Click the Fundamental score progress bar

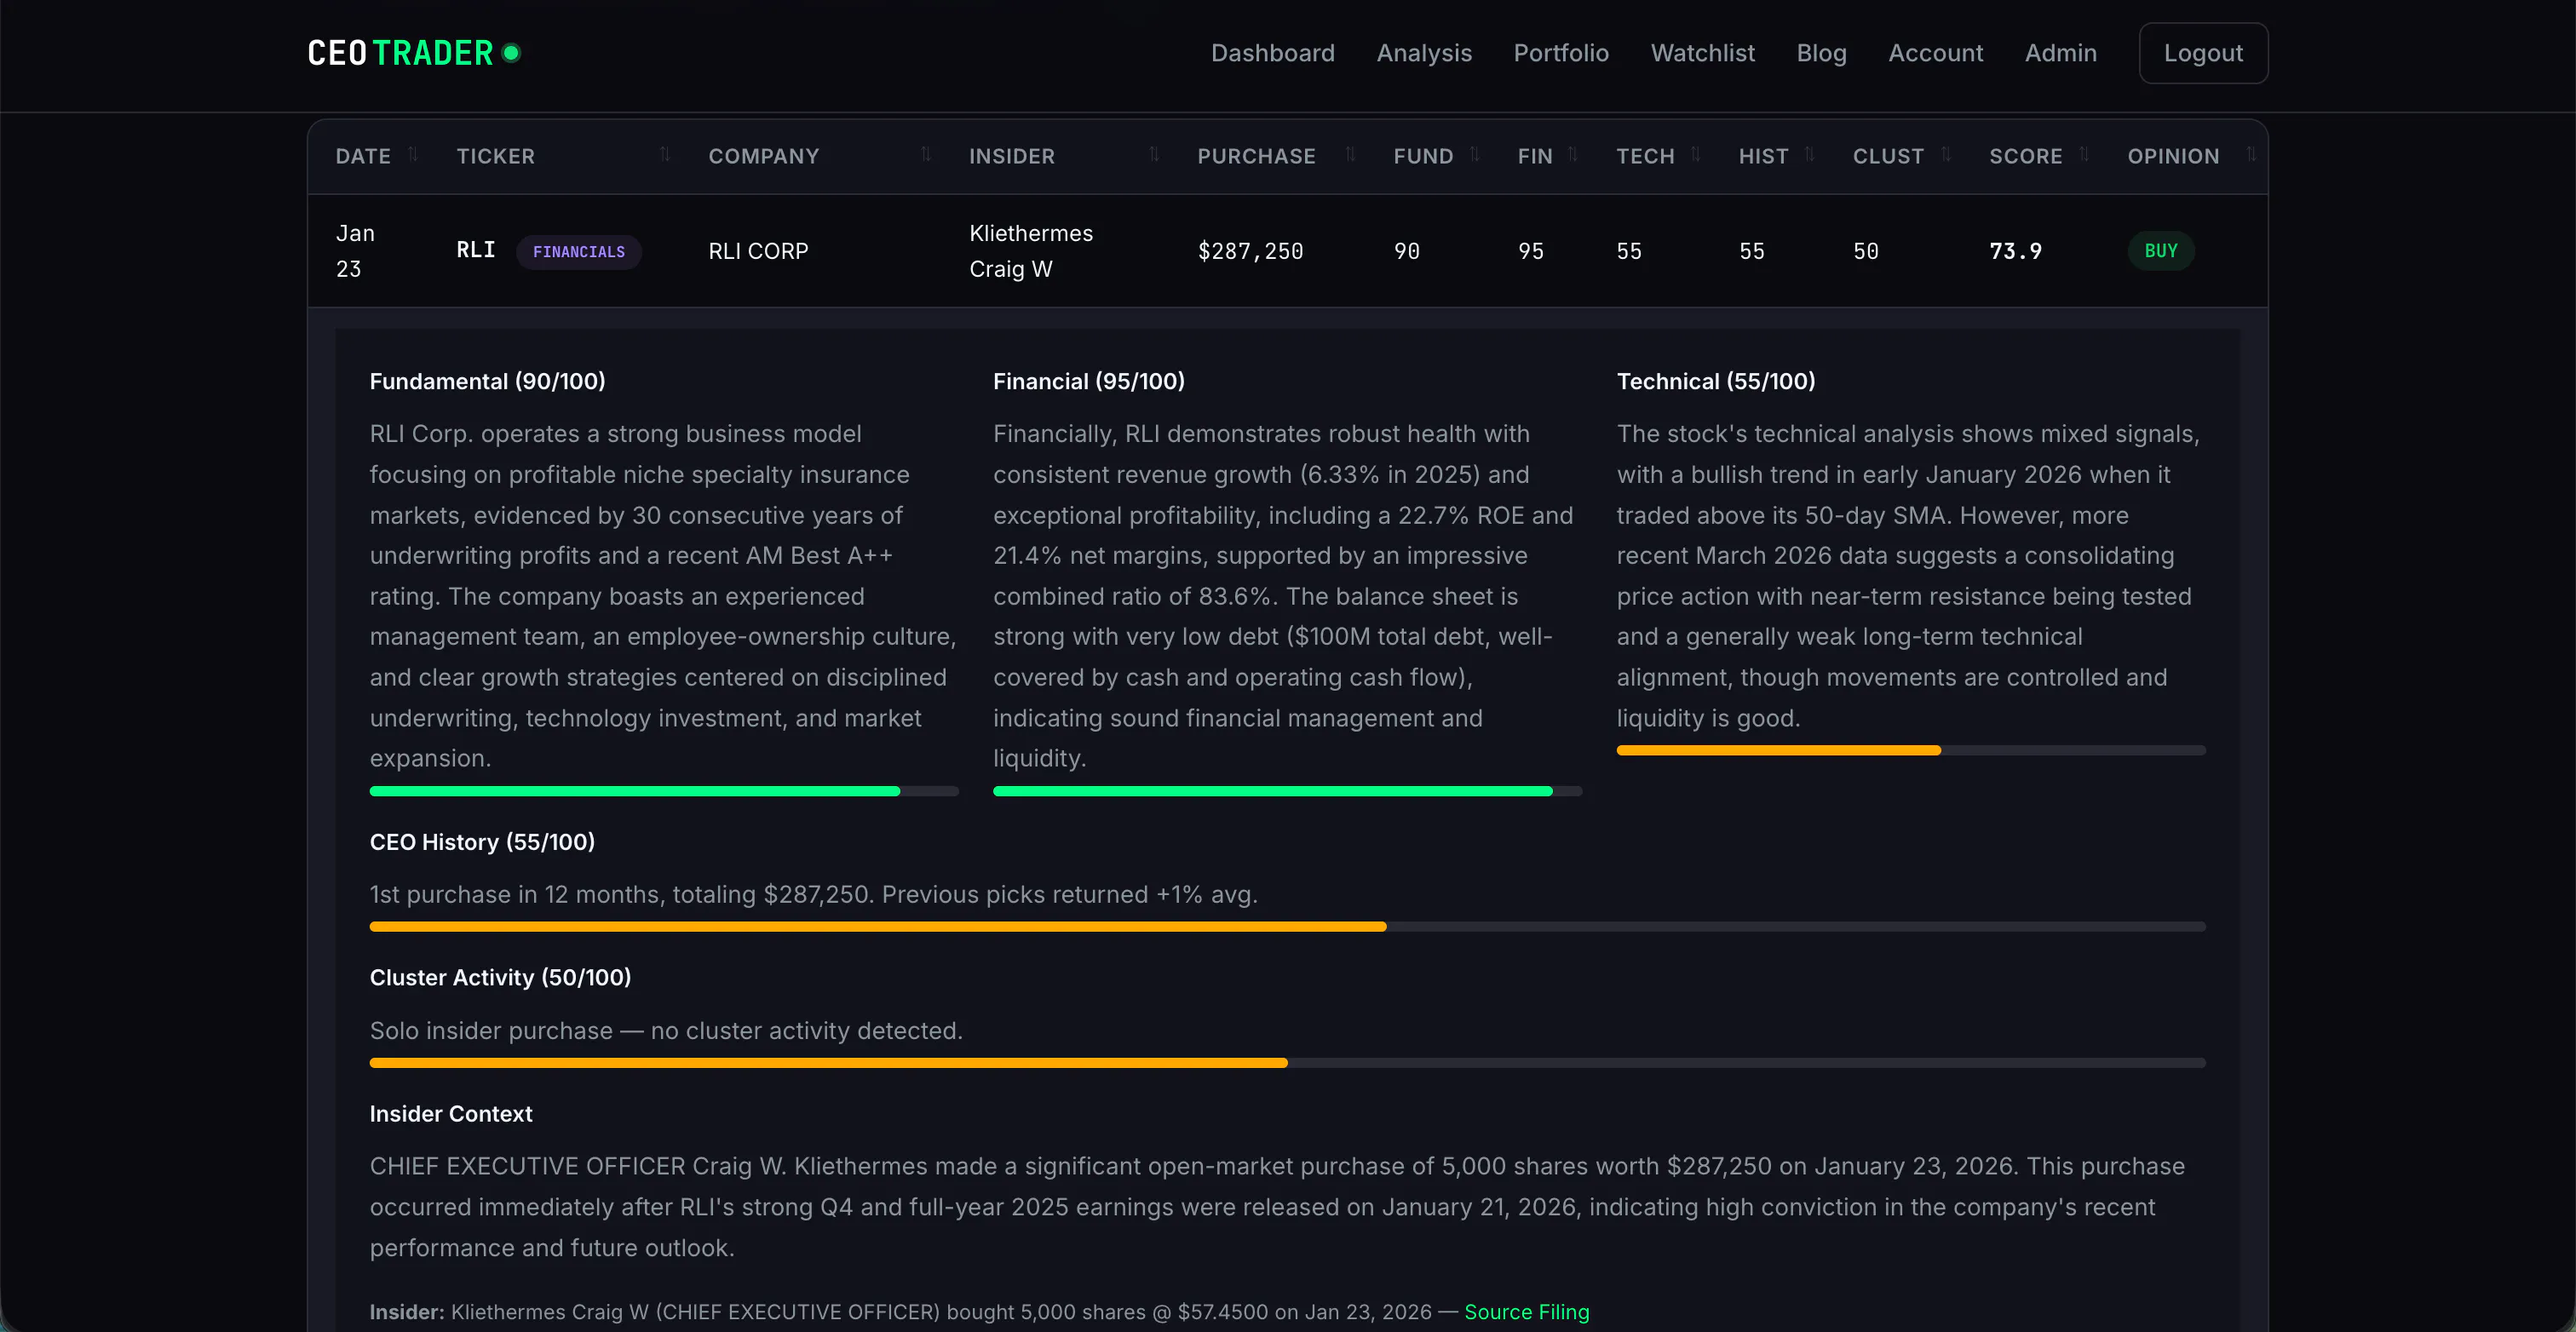(x=664, y=792)
